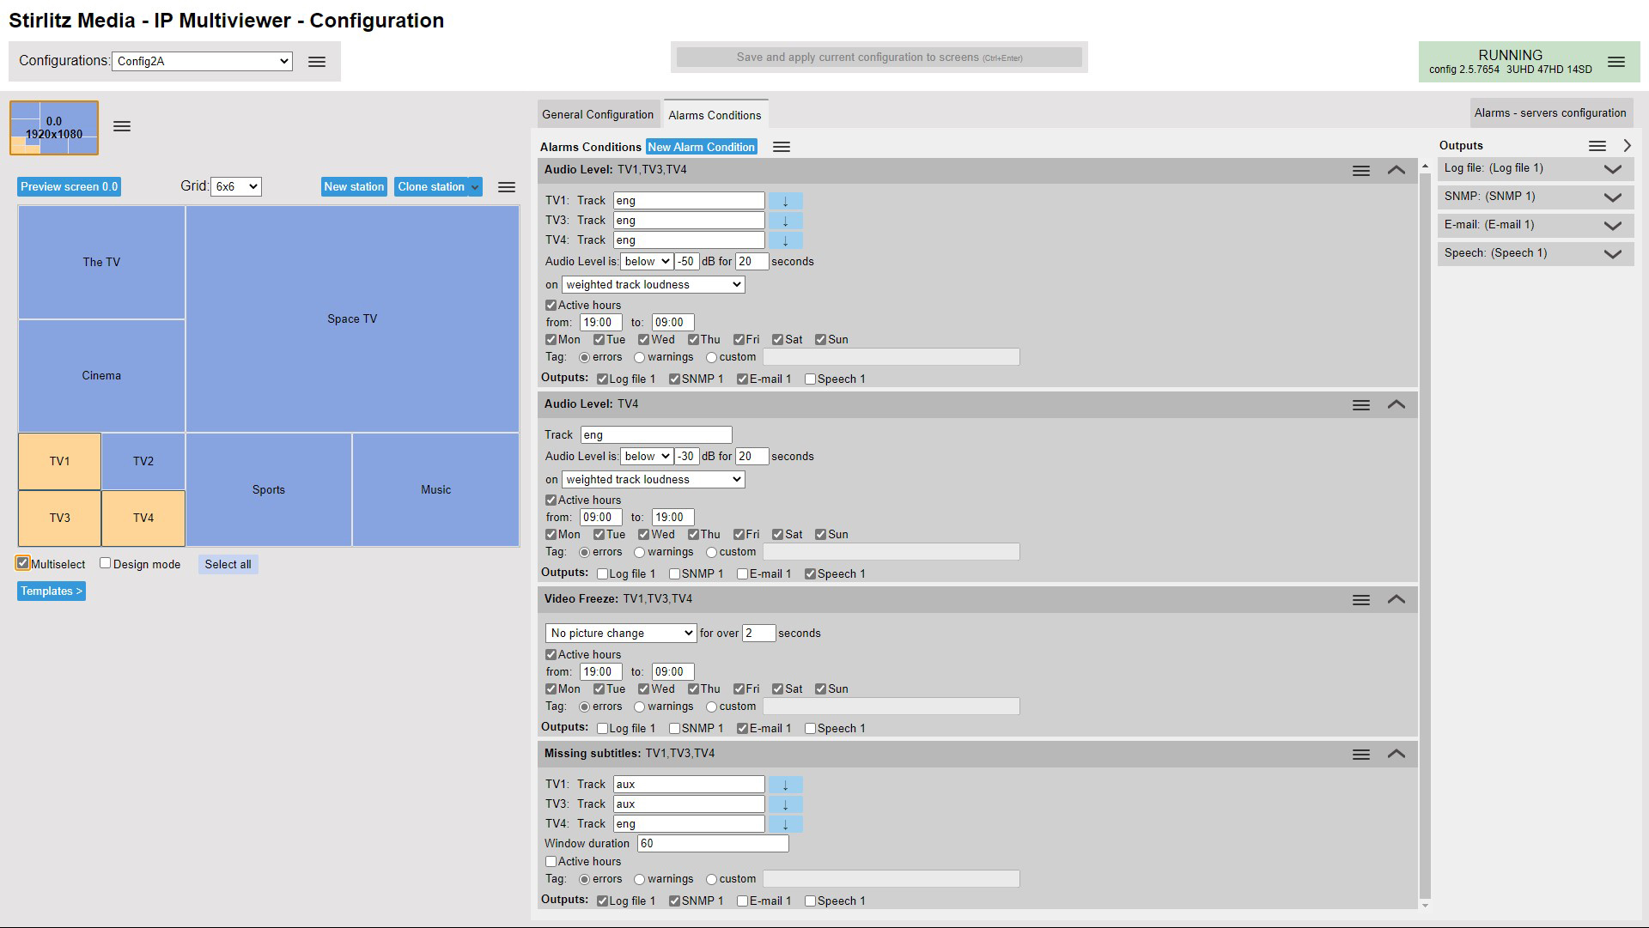This screenshot has height=928, width=1649.
Task: Switch to the Alarms Conditions tab
Action: pyautogui.click(x=715, y=114)
